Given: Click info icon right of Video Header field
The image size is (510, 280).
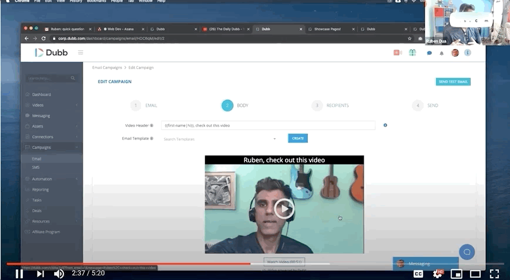Looking at the screenshot, I should click(x=385, y=125).
